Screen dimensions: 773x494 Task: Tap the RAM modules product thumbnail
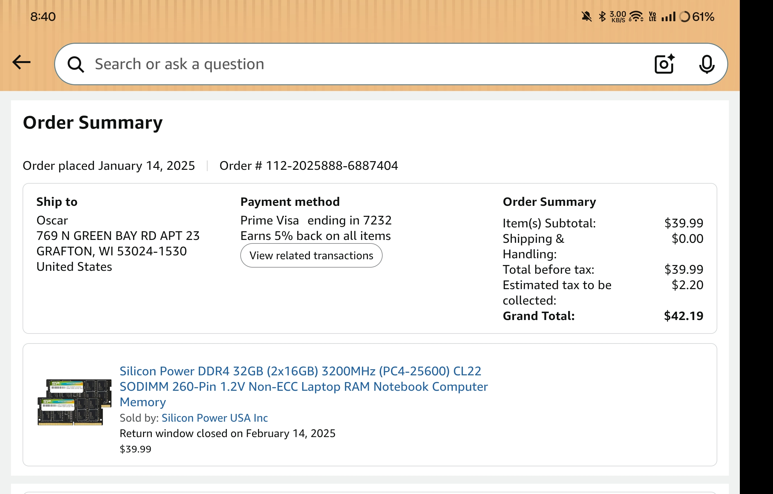coord(75,402)
